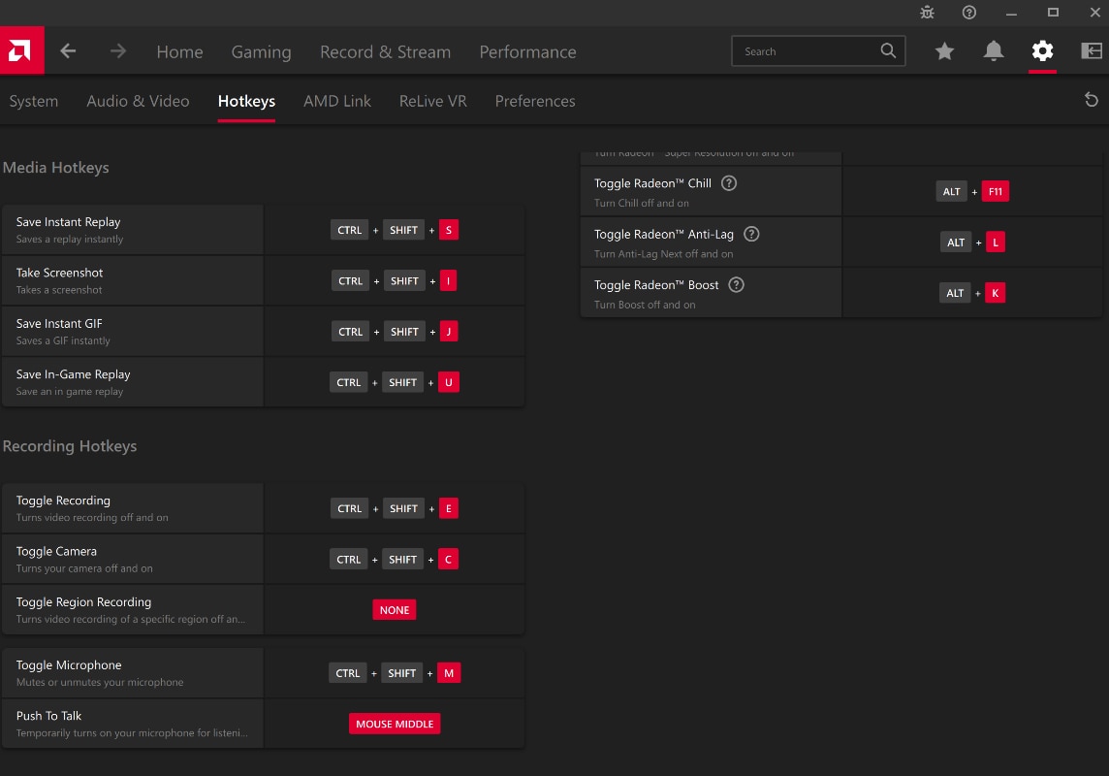Image resolution: width=1109 pixels, height=776 pixels.
Task: Open the settings gear icon
Action: point(1042,51)
